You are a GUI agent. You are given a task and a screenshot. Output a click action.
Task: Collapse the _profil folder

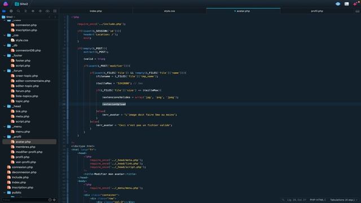click(5, 136)
